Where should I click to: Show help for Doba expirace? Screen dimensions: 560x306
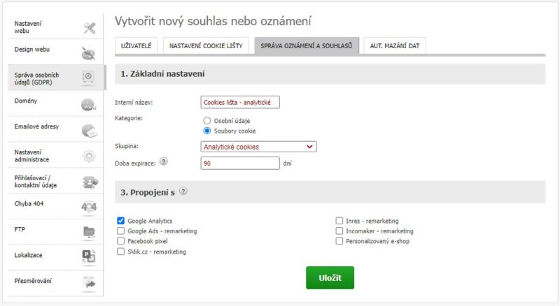click(164, 161)
